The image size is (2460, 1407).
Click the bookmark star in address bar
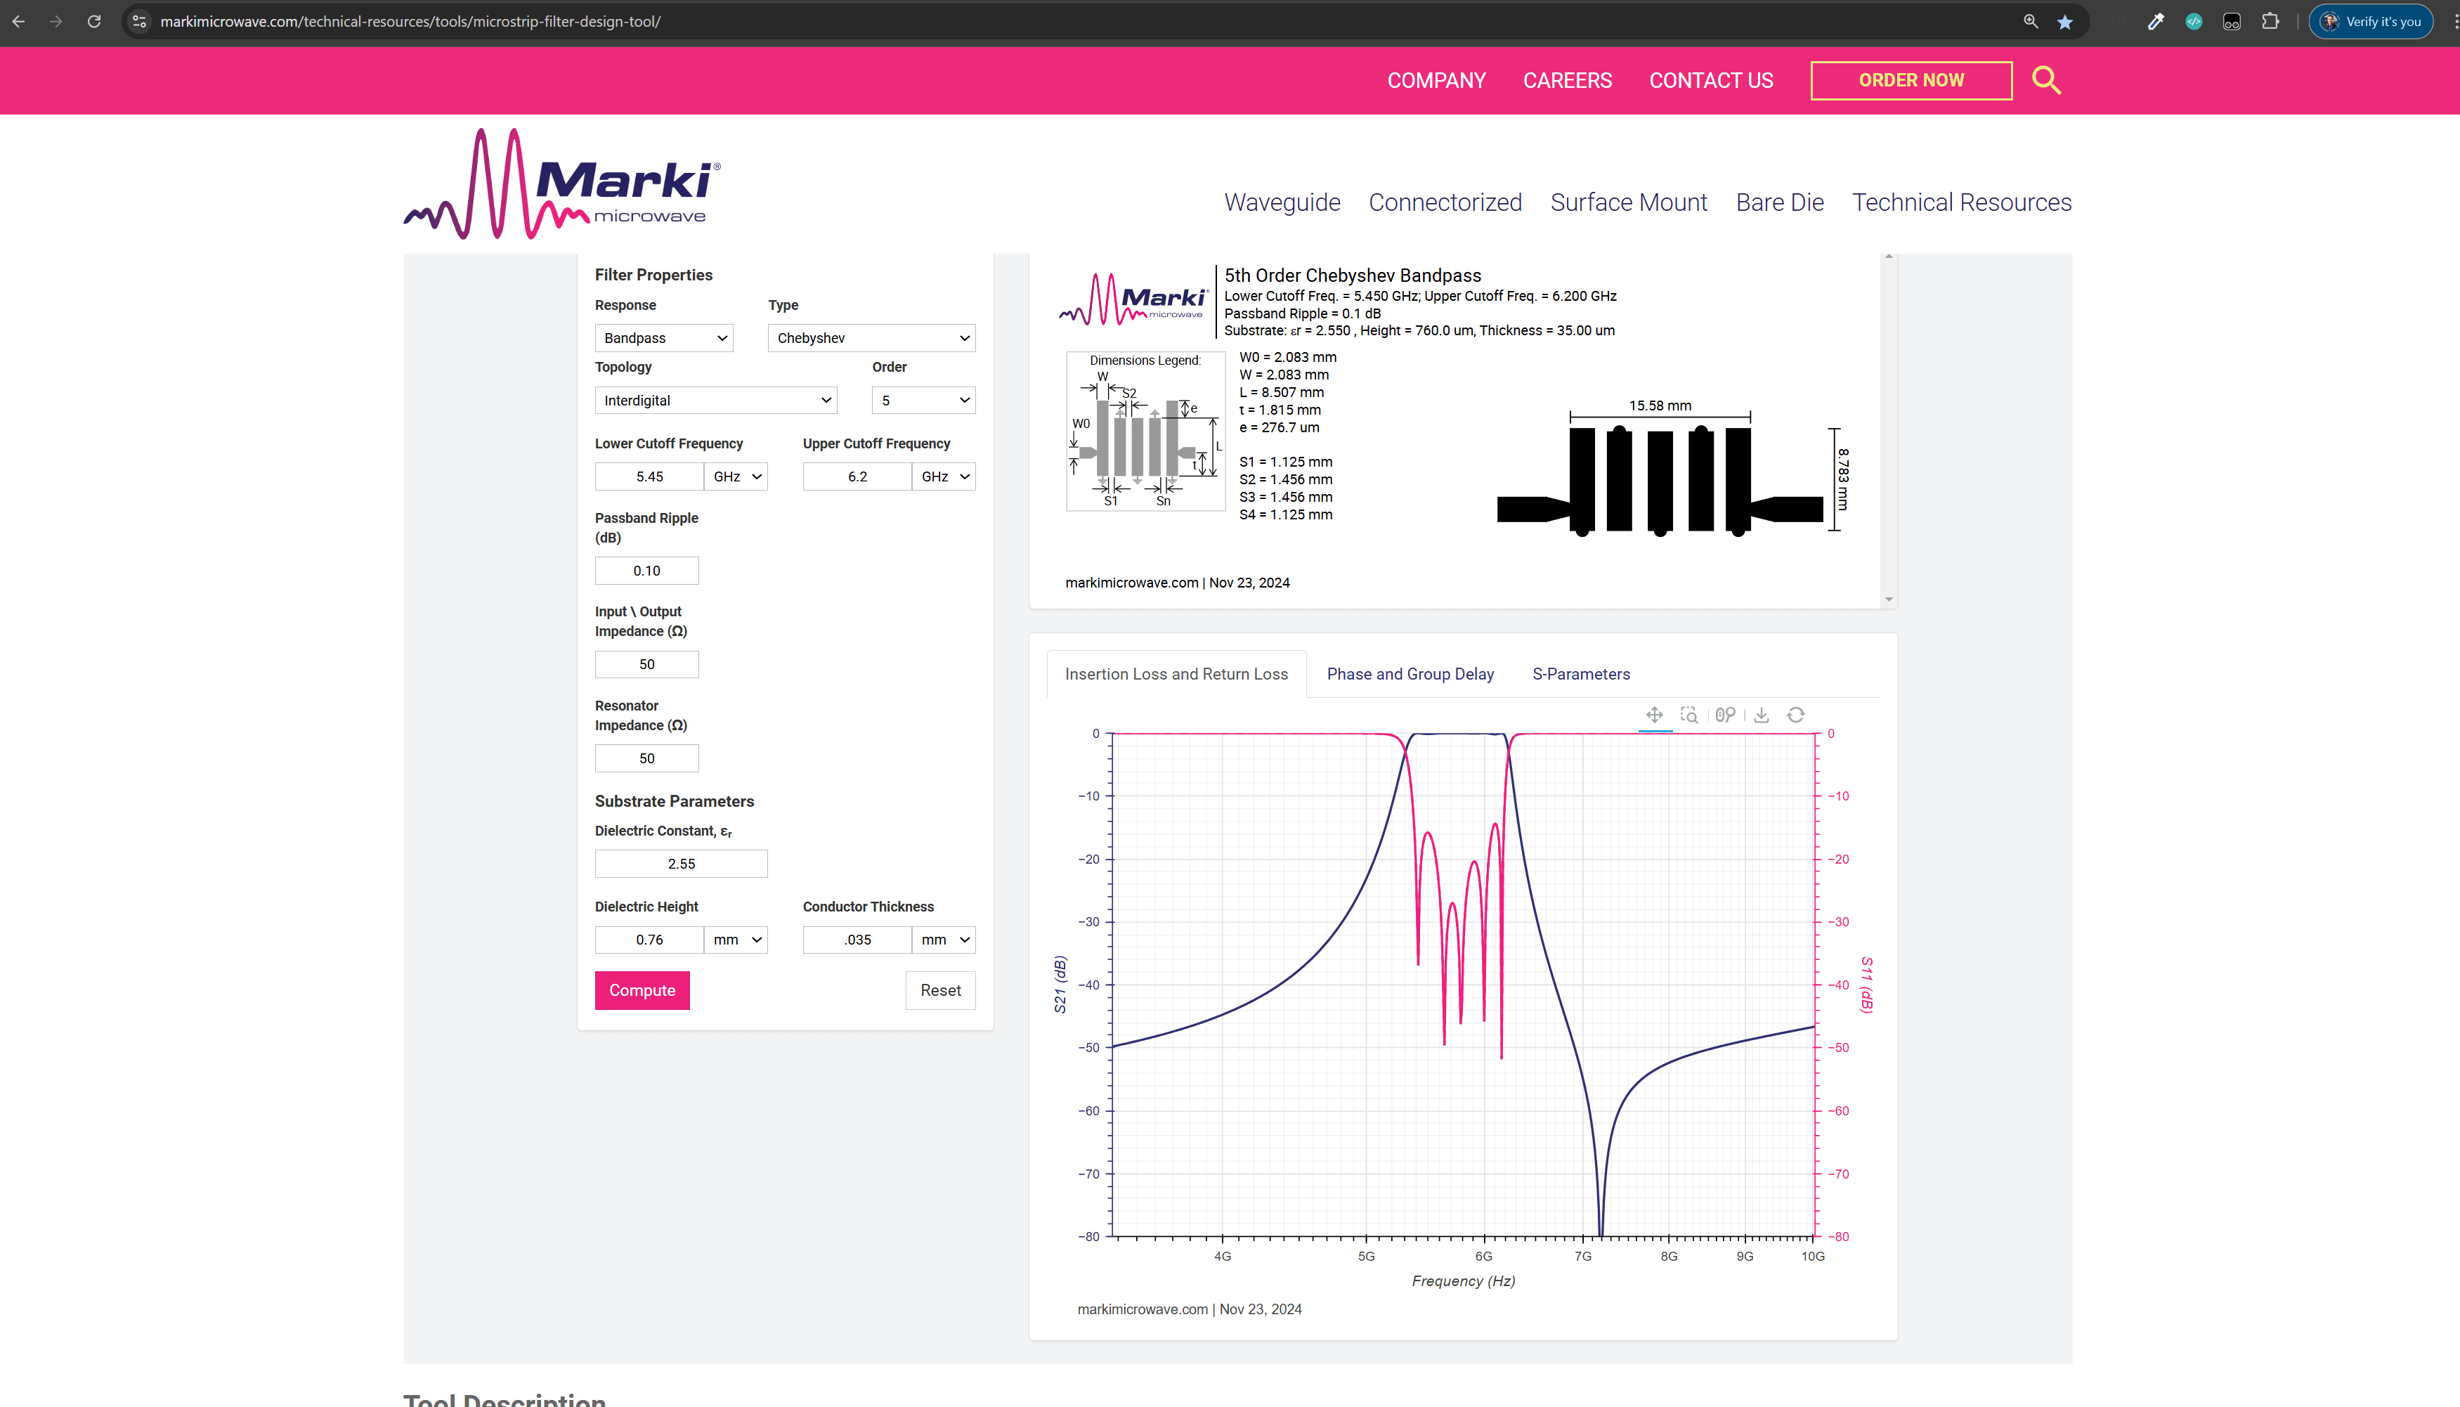coord(2065,21)
